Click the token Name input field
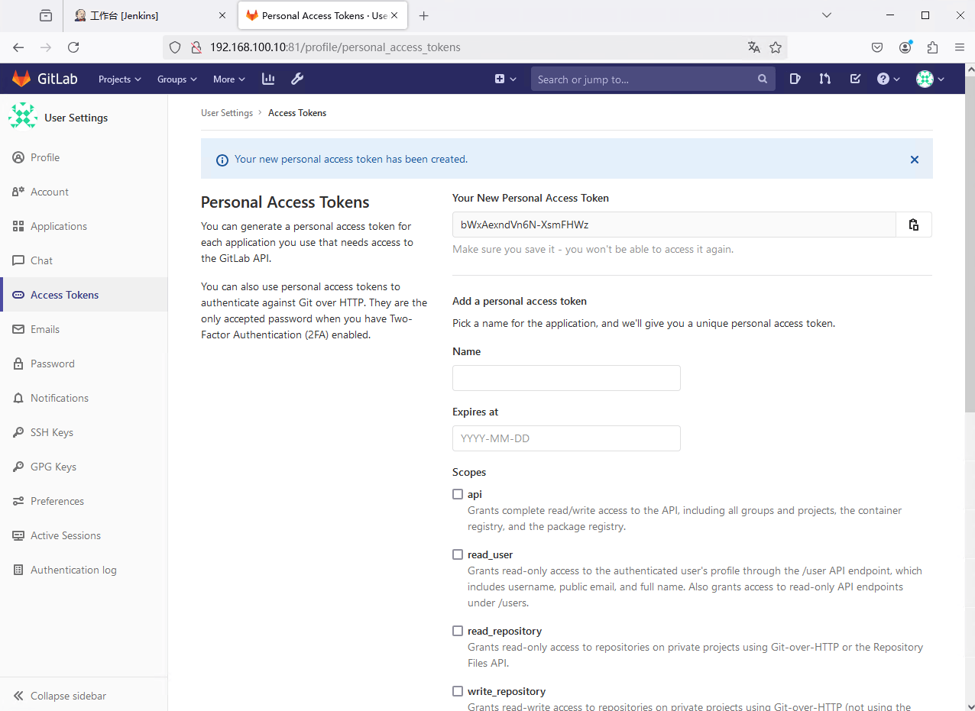 click(566, 378)
